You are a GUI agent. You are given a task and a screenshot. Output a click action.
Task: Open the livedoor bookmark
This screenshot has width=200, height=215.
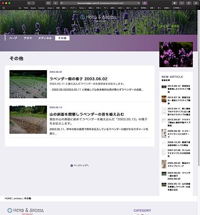[41, 8]
